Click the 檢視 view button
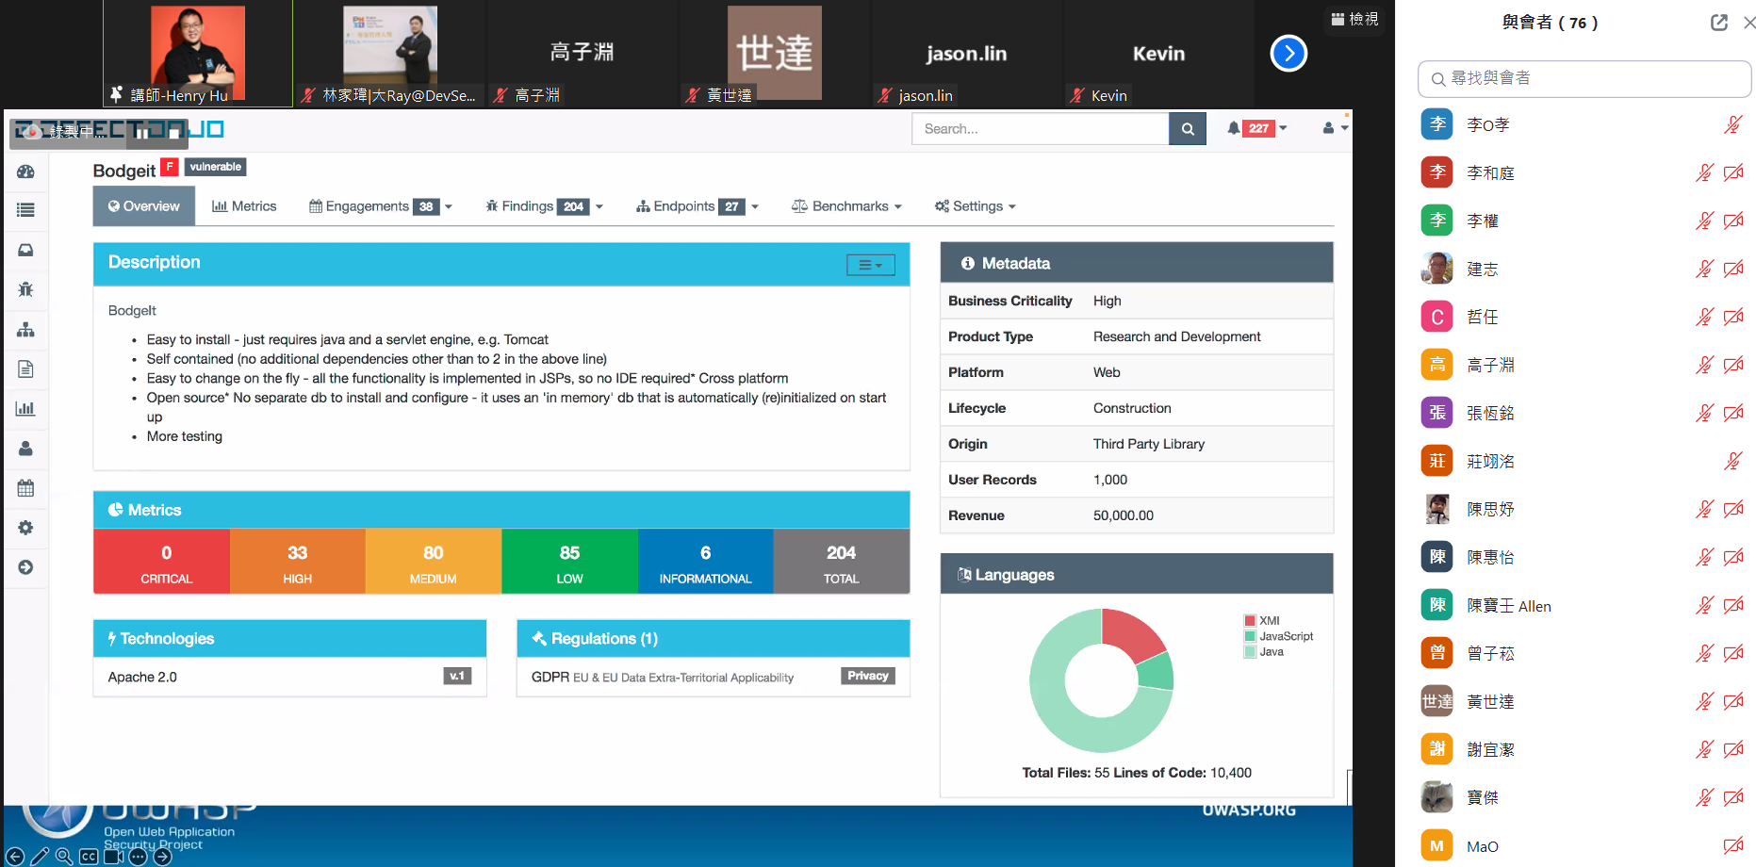The width and height of the screenshot is (1756, 867). click(1354, 19)
